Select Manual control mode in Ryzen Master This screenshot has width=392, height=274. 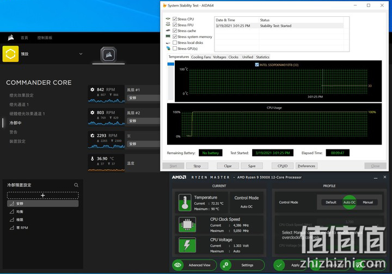tap(367, 202)
